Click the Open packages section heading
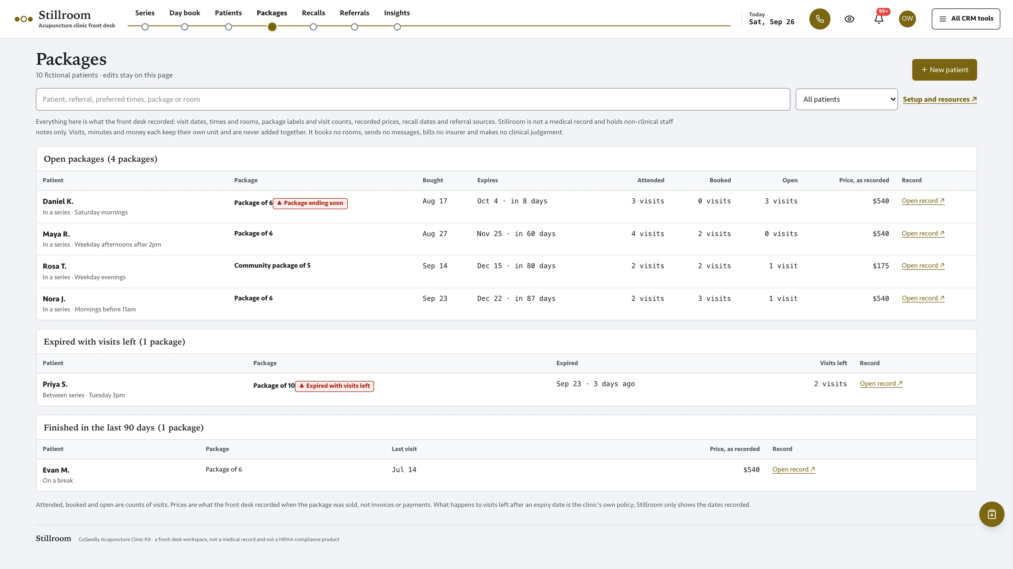This screenshot has height=569, width=1013. (100, 159)
